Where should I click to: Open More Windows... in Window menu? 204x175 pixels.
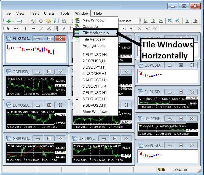[96, 112]
